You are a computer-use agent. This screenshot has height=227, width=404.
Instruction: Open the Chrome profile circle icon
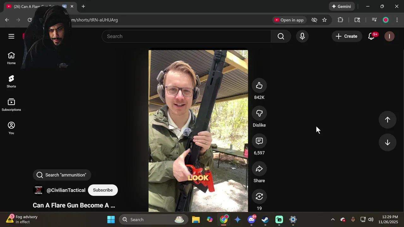pyautogui.click(x=386, y=20)
